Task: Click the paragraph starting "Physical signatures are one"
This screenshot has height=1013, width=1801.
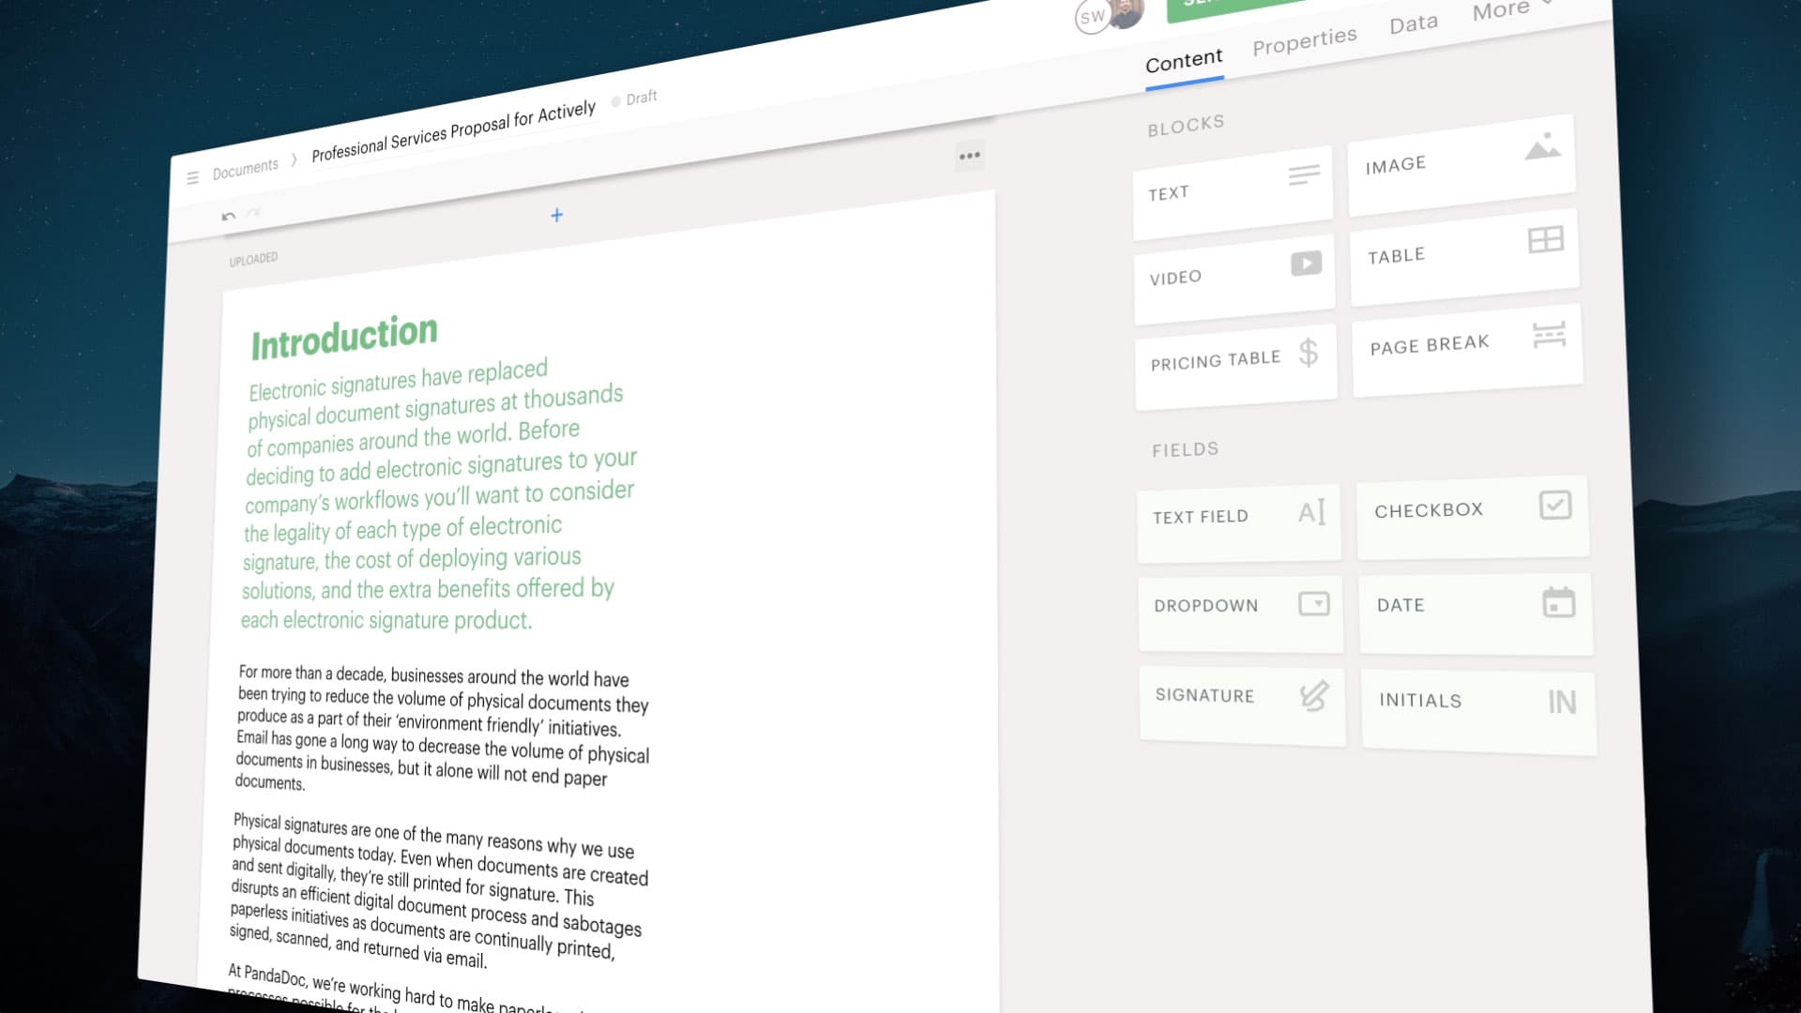Action: click(439, 889)
